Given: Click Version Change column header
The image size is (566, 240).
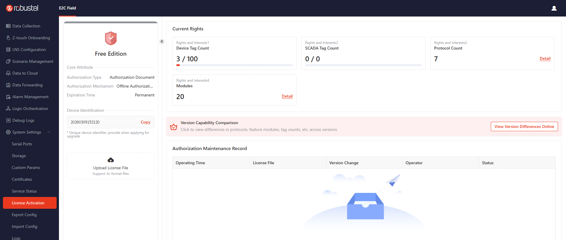Looking at the screenshot, I should 364,163.
